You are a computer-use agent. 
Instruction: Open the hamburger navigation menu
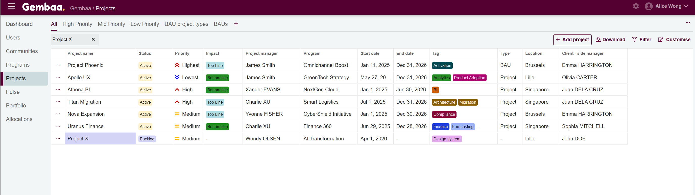(x=11, y=7)
